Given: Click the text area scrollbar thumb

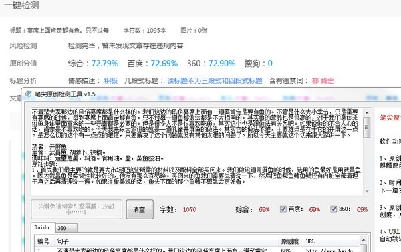Looking at the screenshot, I should [x=367, y=127].
